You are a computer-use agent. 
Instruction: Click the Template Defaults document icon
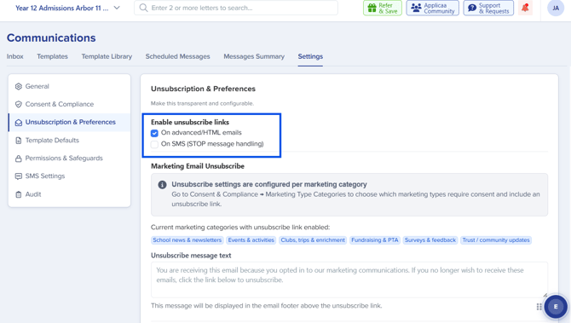[19, 141]
